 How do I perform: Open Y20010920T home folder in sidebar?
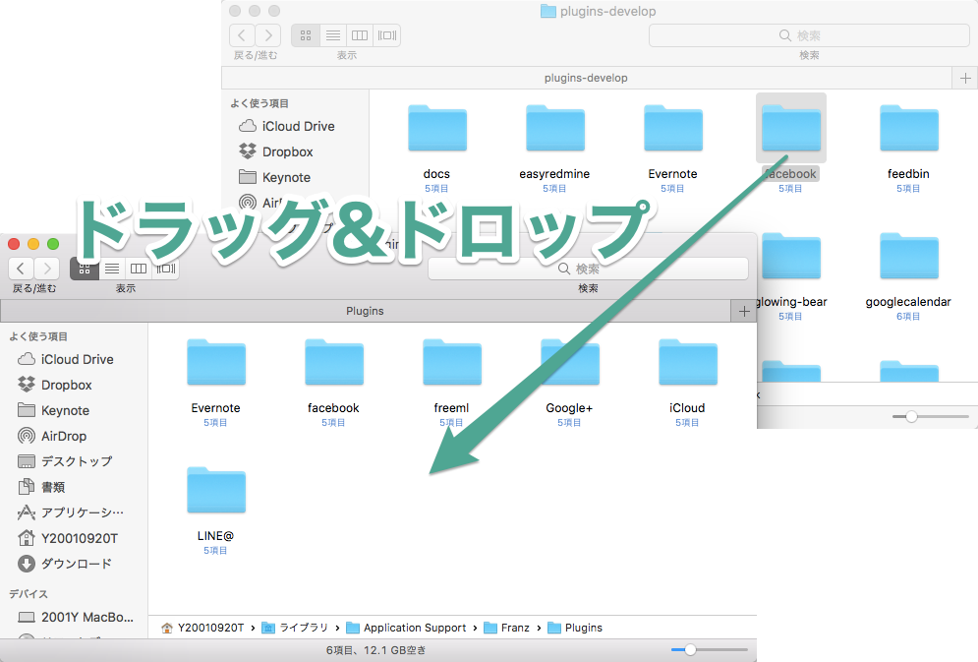click(68, 538)
